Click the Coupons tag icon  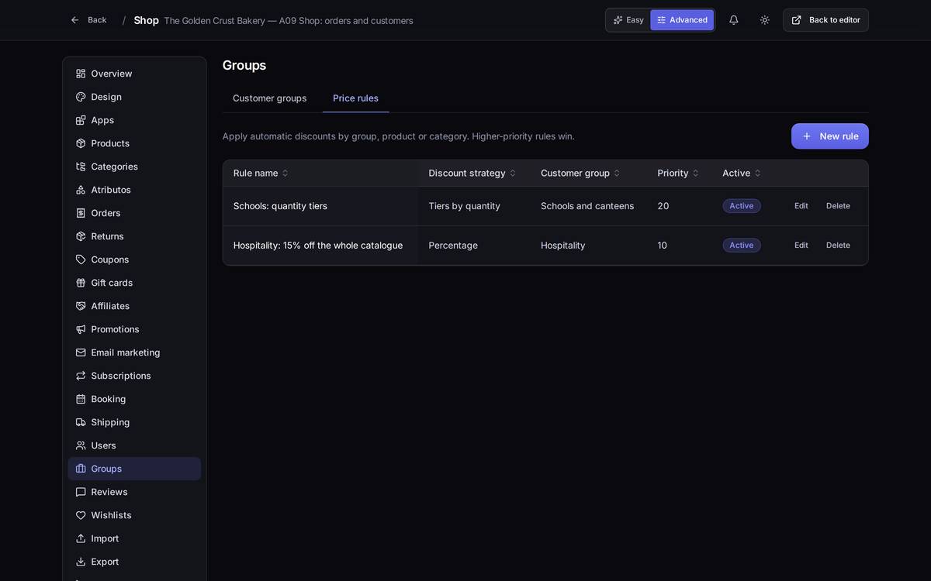81,260
